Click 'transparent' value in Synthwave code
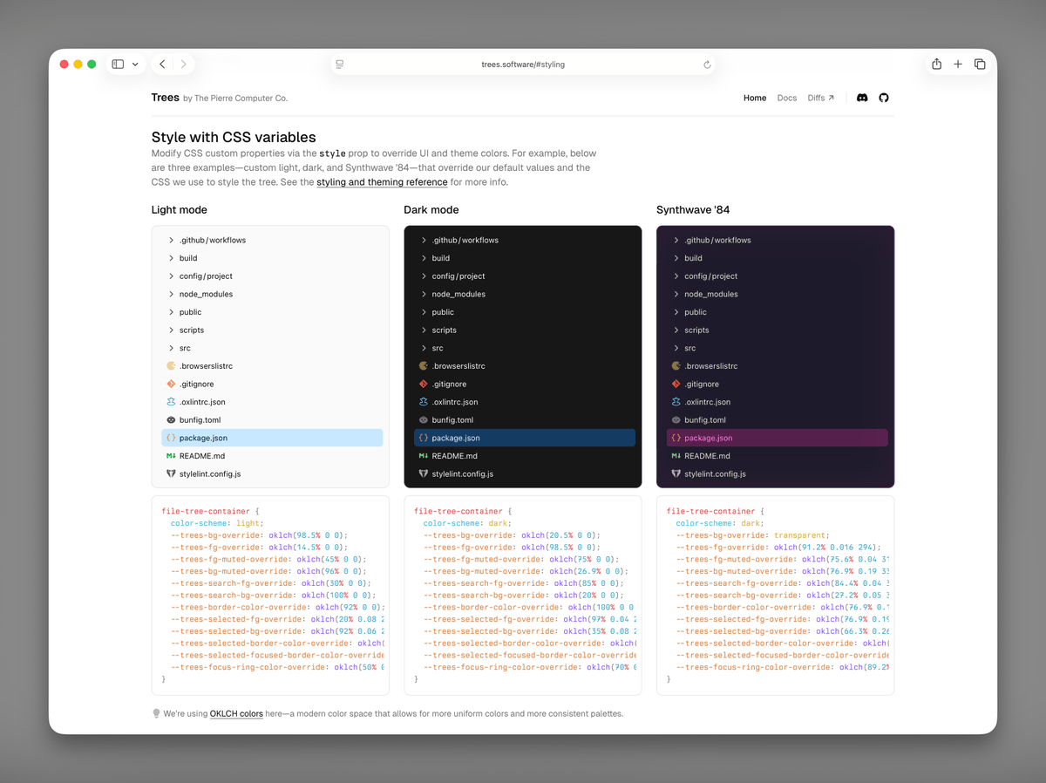Image resolution: width=1046 pixels, height=783 pixels. [x=801, y=535]
